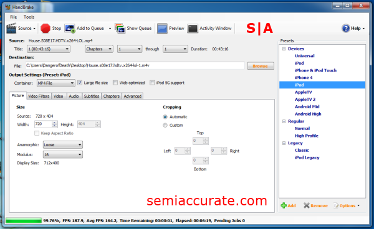Screen dimensions: 374x229
Task: Open the Help question mark icon
Action: [x=345, y=29]
